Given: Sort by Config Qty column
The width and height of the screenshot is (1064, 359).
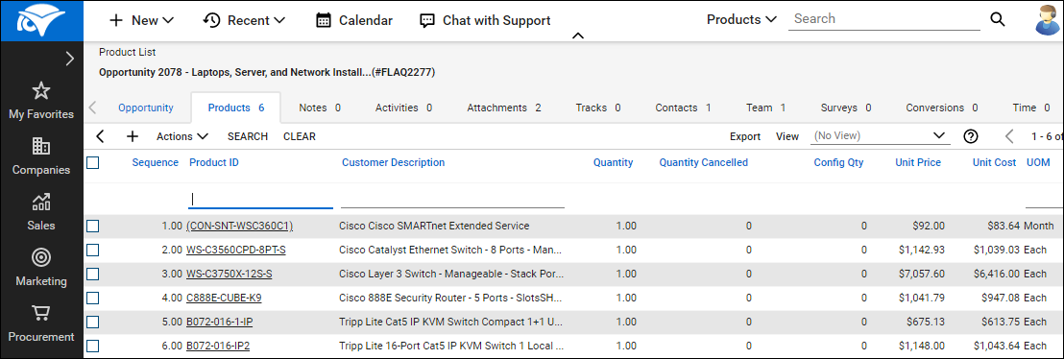Looking at the screenshot, I should 838,162.
